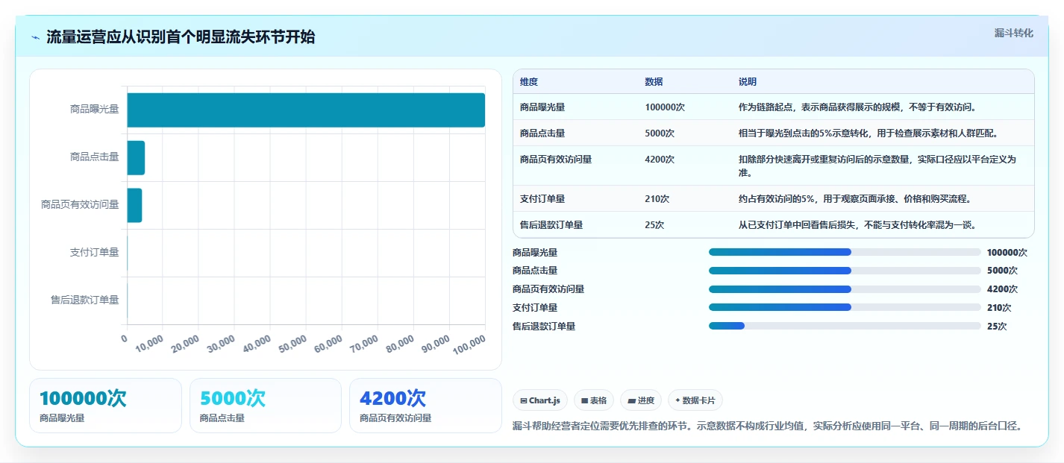Click the 支付订单量 label in the progress list
1064x463 pixels.
(535, 308)
